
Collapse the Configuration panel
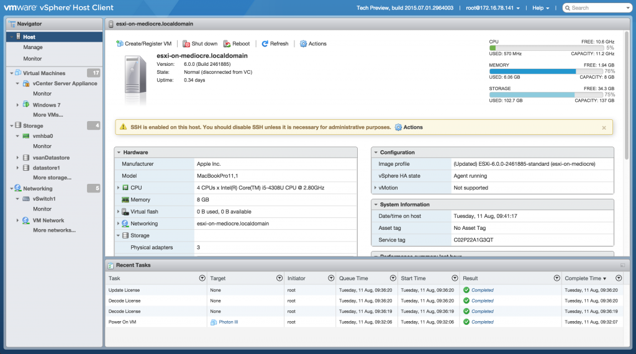tap(376, 152)
